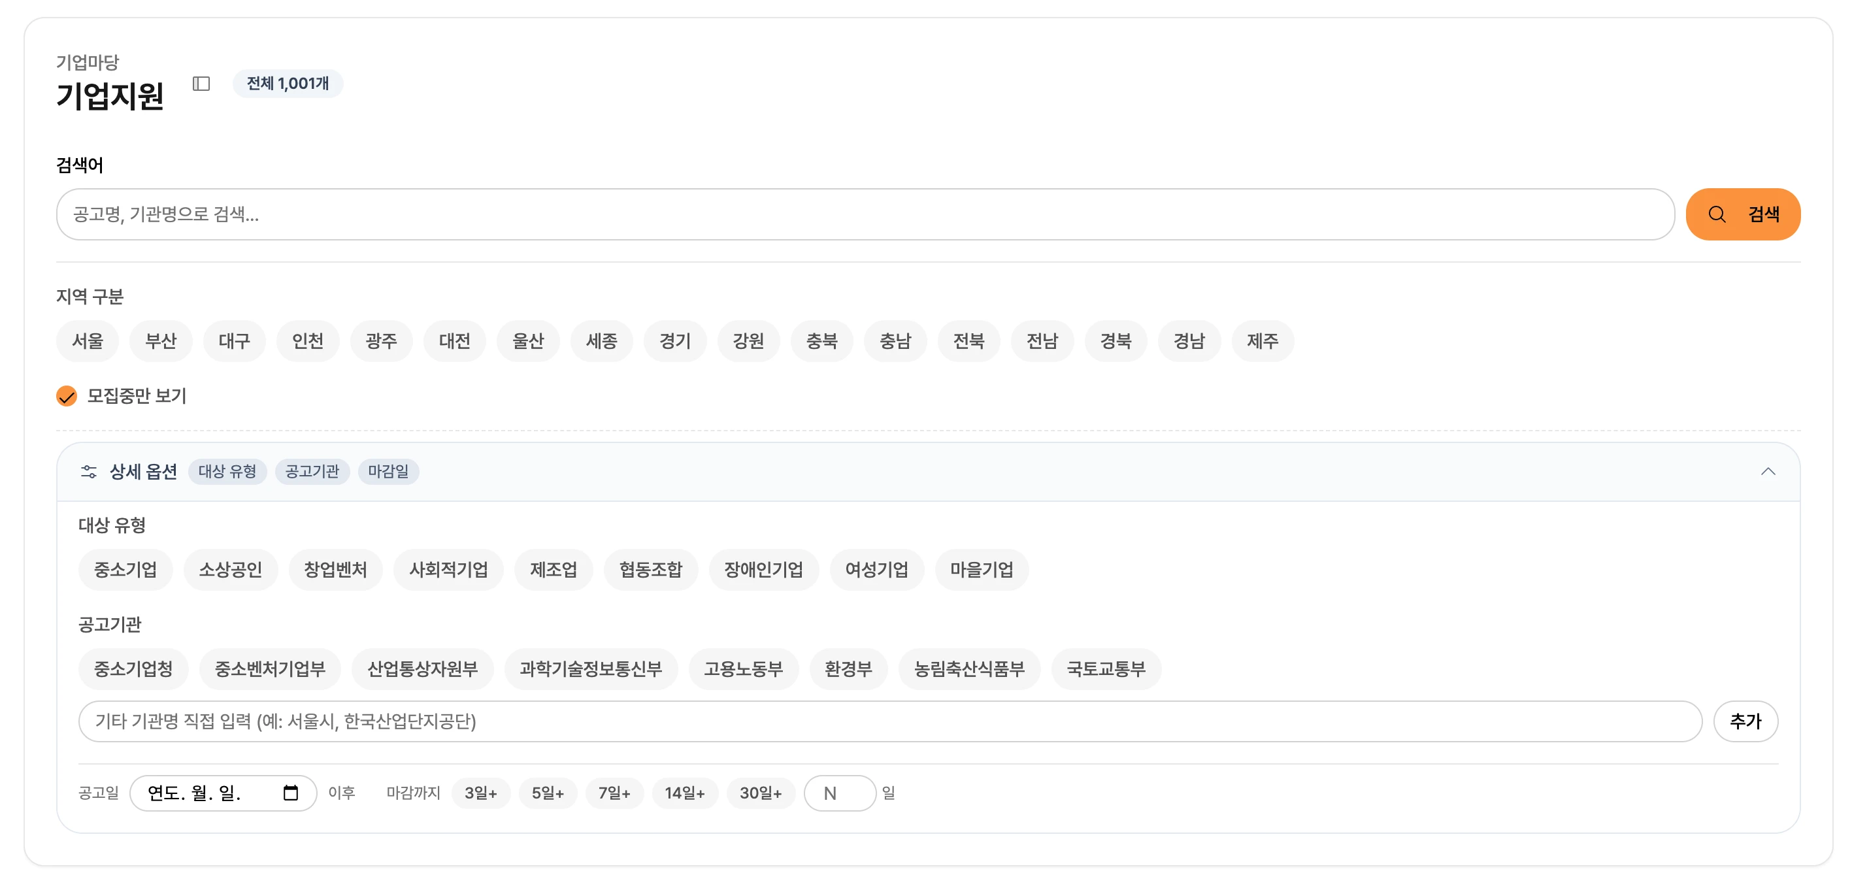1852x890 pixels.
Task: Toggle the 소상공인 target type chip
Action: [230, 570]
